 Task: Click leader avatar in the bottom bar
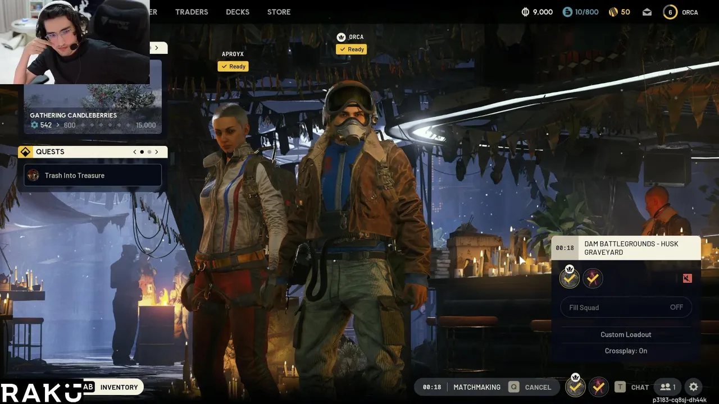pos(575,387)
